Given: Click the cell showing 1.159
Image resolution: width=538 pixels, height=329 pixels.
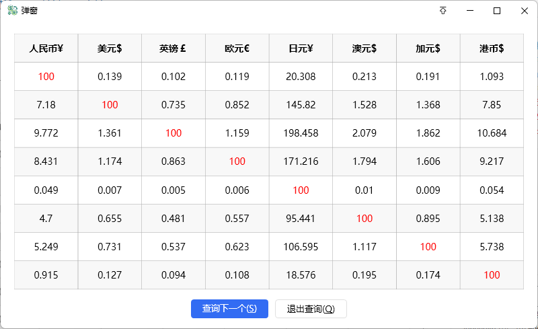Looking at the screenshot, I should (x=237, y=133).
